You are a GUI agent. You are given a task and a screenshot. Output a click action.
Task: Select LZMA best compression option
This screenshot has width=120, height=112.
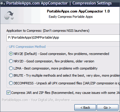coord(11,68)
